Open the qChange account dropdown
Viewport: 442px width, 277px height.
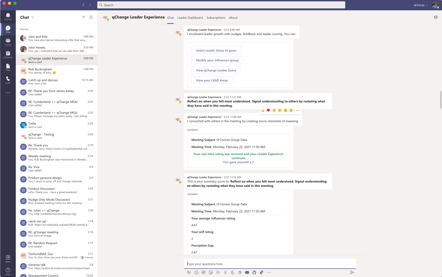[x=421, y=5]
